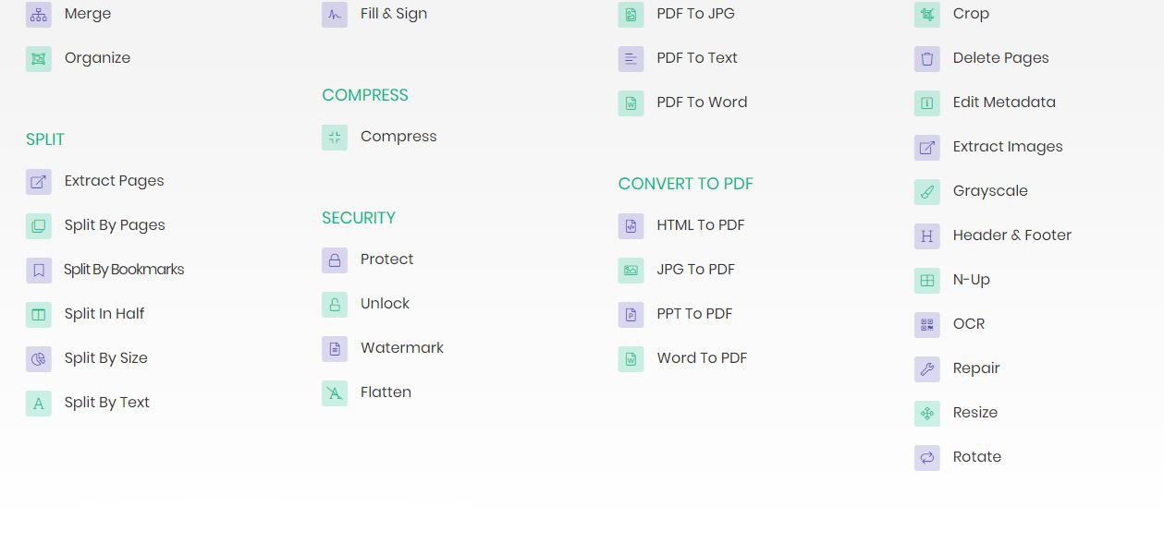Click the Rotate tool icon
Image resolution: width=1164 pixels, height=543 pixels.
927,458
